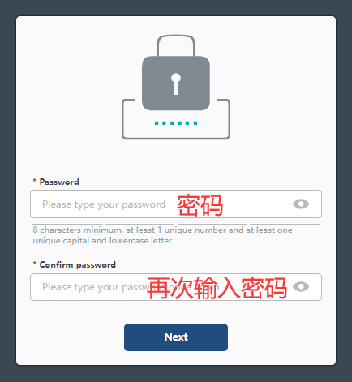Click the keyhole on the padlock icon
Image resolution: width=352 pixels, height=382 pixels.
tap(176, 84)
